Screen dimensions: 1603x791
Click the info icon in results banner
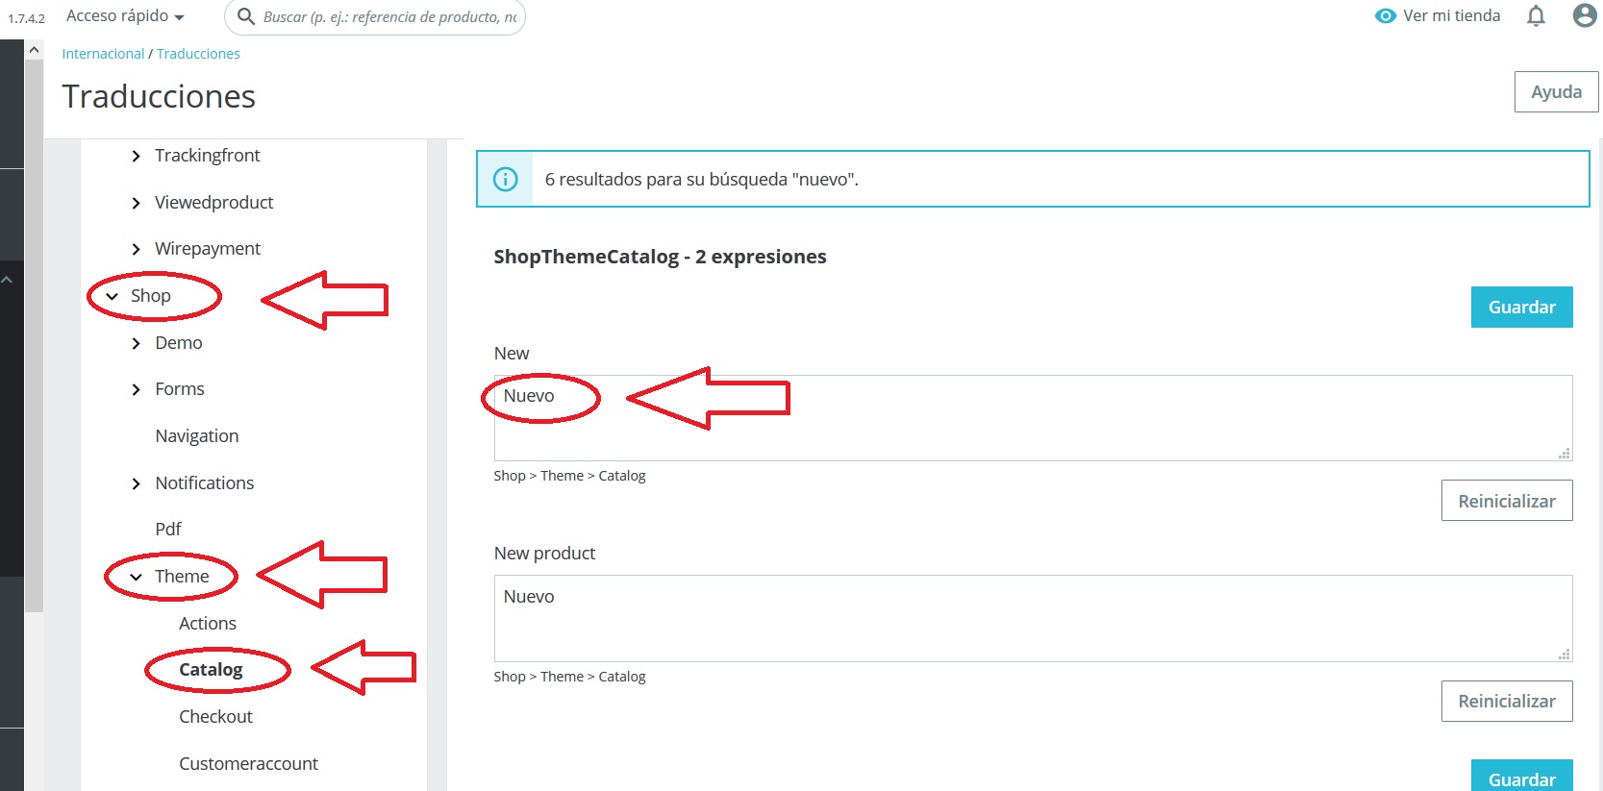pyautogui.click(x=505, y=179)
